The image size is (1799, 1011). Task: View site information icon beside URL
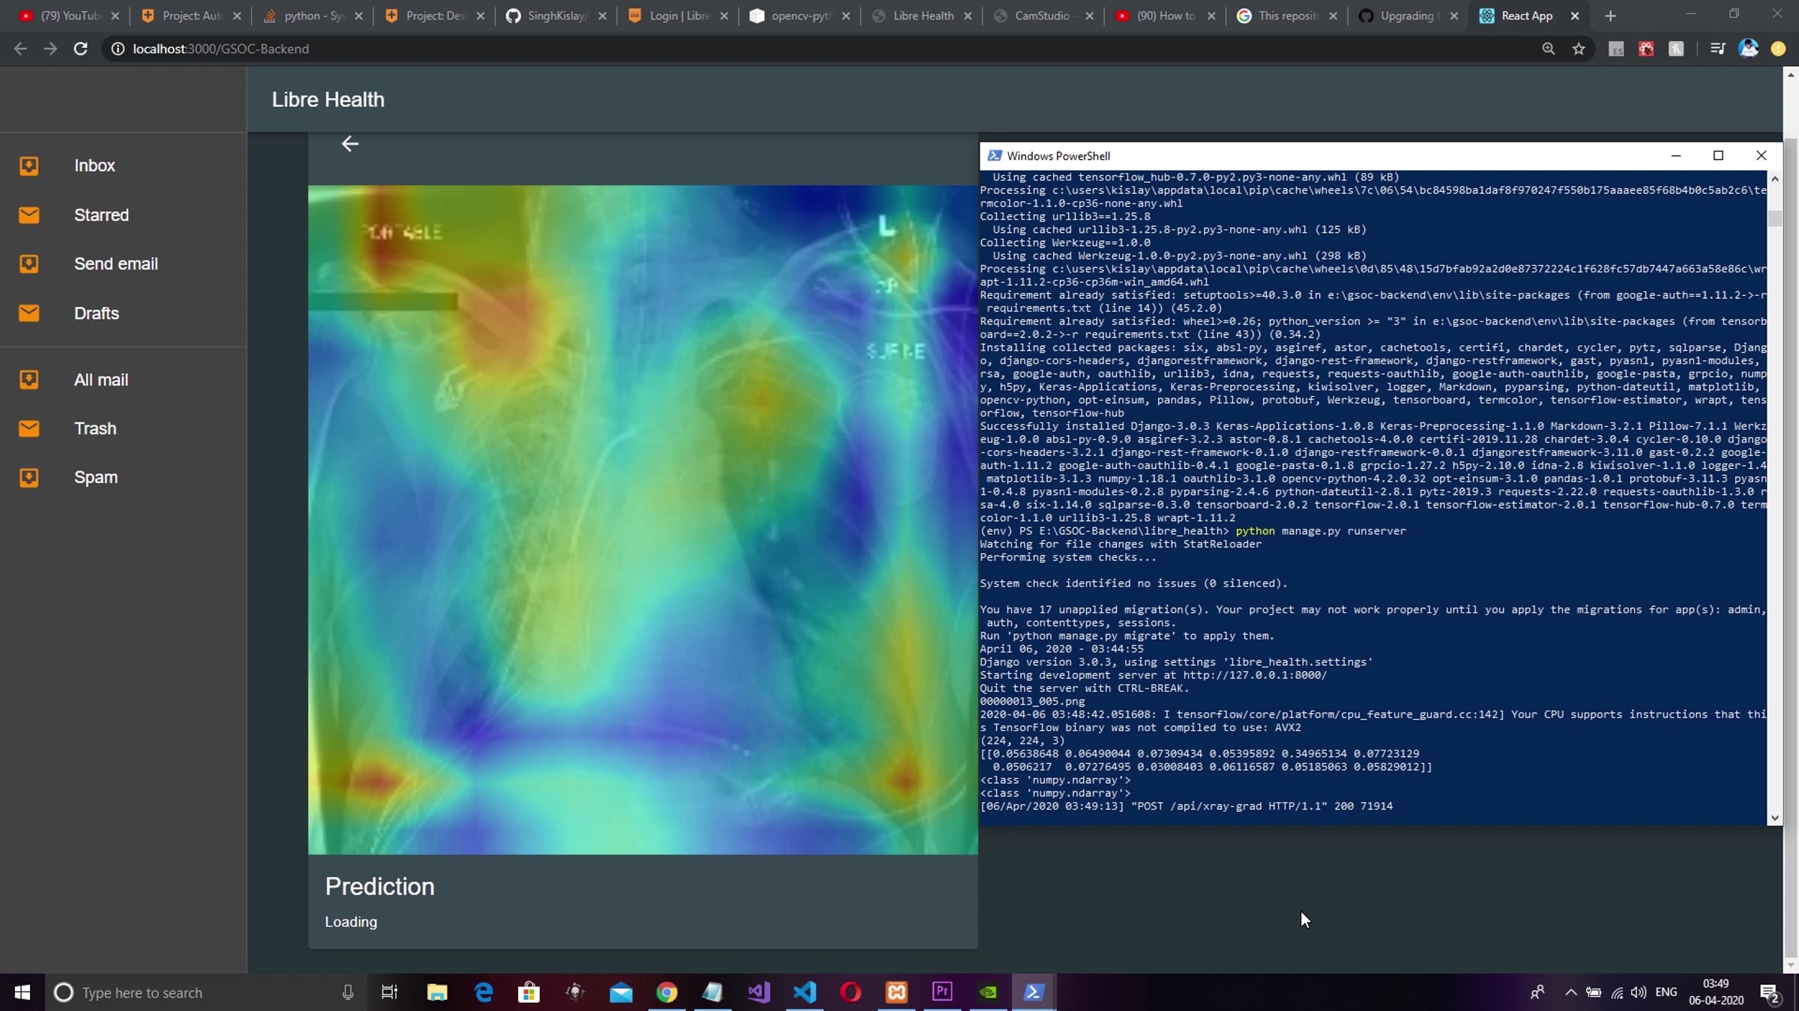pos(118,49)
